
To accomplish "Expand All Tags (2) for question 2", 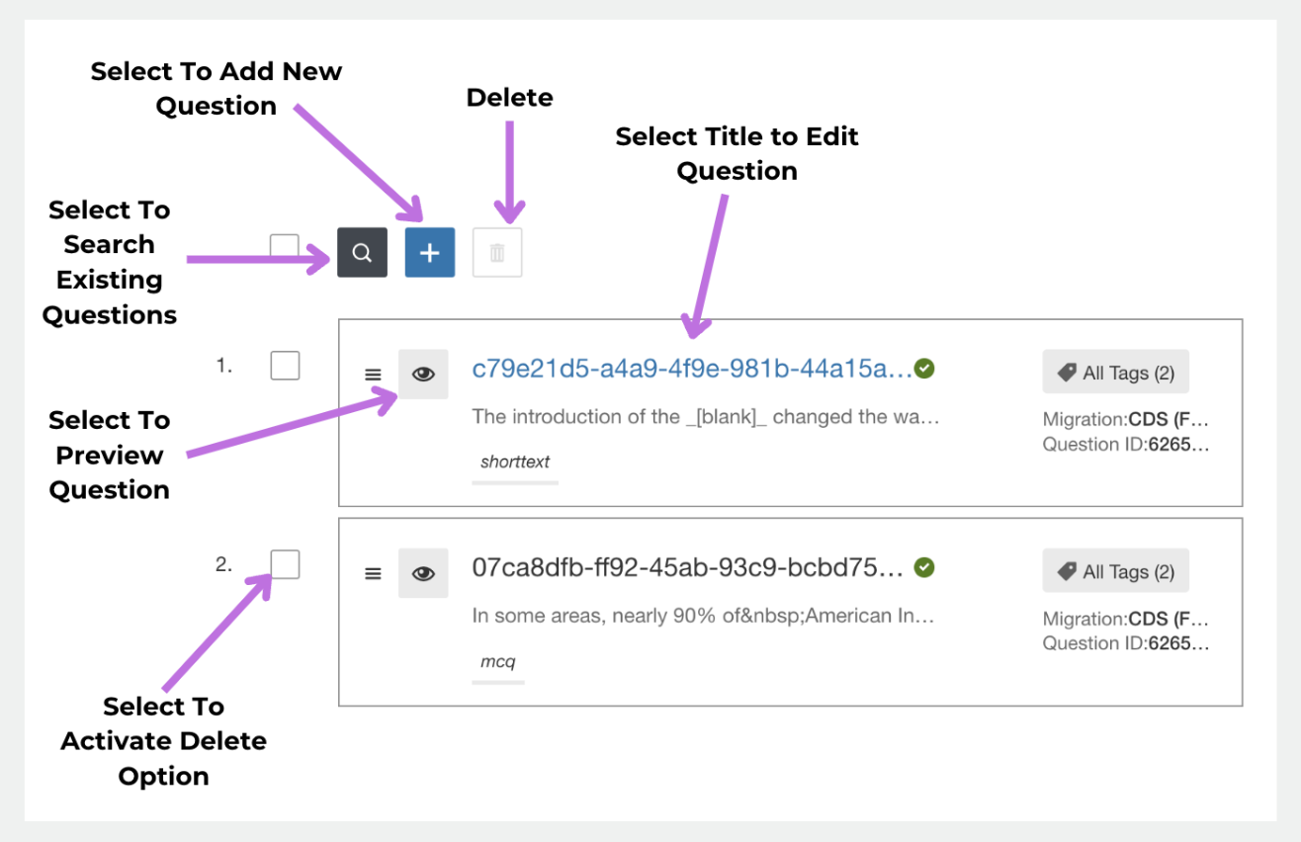I will [x=1115, y=571].
